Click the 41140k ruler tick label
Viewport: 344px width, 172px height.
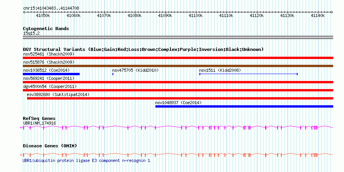[x=318, y=16]
